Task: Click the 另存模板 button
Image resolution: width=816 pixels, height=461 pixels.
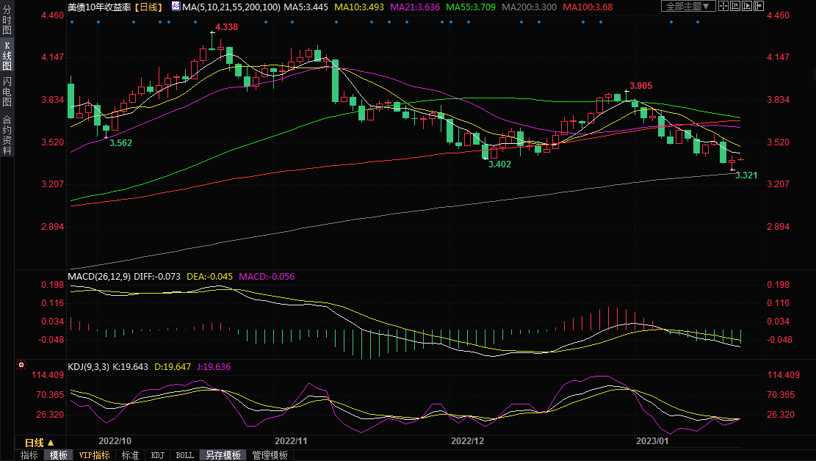Action: [x=223, y=455]
